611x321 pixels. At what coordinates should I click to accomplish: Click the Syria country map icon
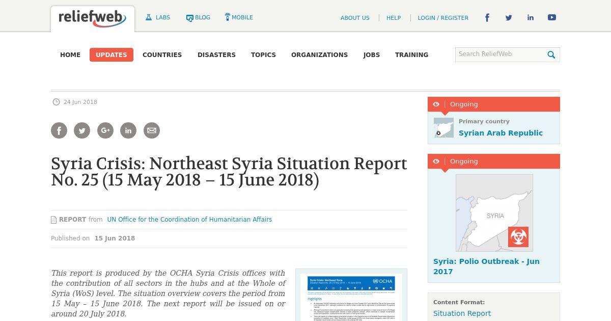[x=443, y=128]
